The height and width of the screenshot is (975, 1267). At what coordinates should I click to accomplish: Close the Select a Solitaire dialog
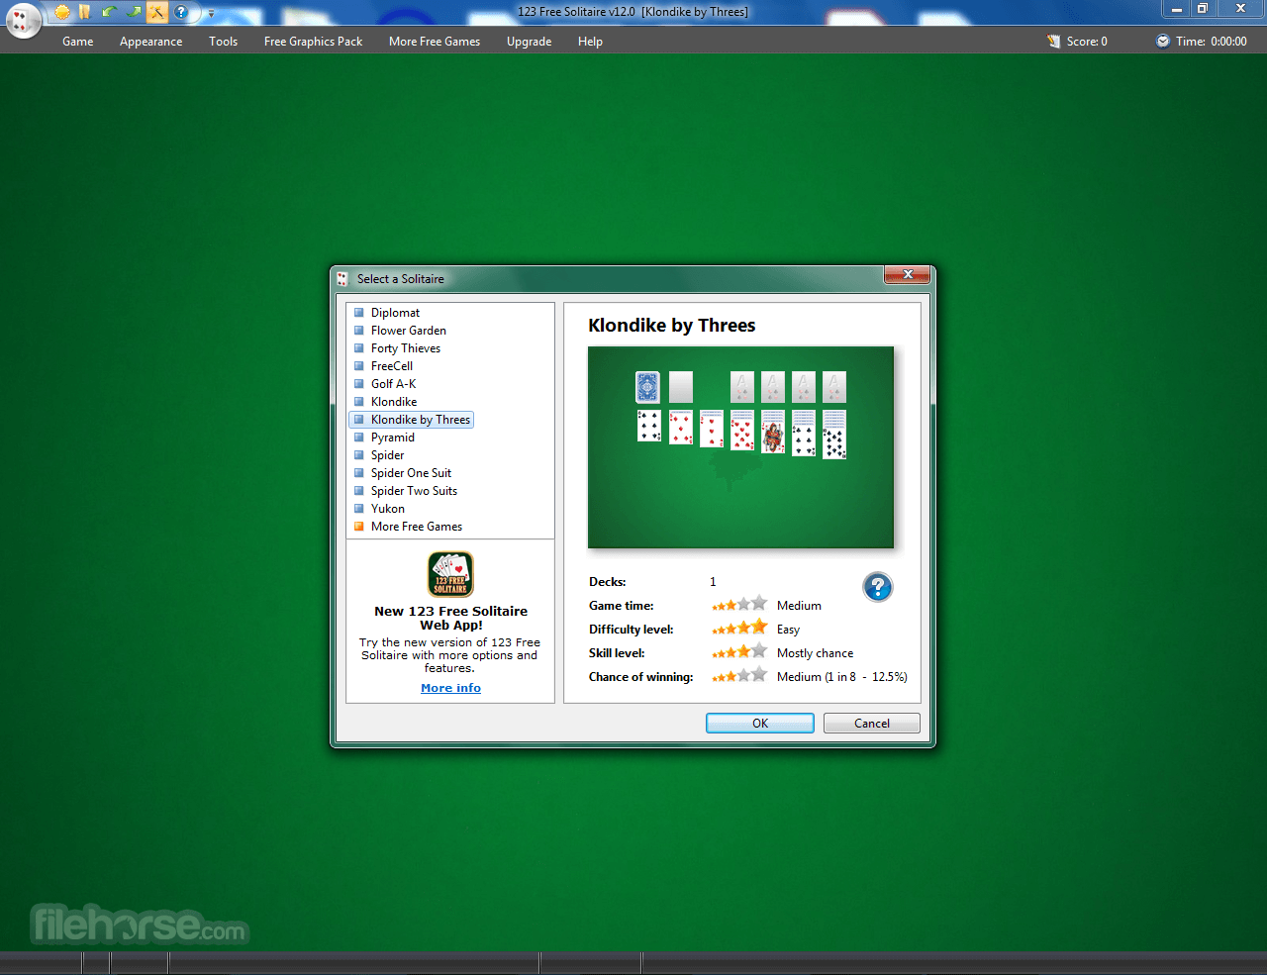(x=907, y=275)
